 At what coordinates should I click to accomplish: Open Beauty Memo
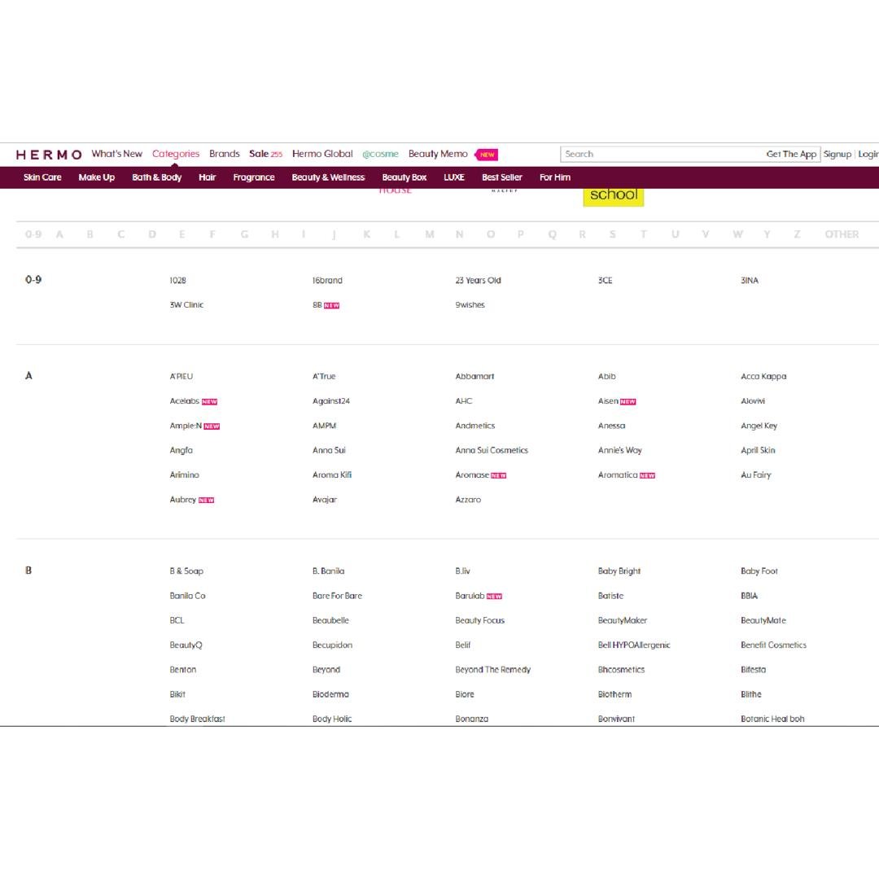(x=438, y=154)
